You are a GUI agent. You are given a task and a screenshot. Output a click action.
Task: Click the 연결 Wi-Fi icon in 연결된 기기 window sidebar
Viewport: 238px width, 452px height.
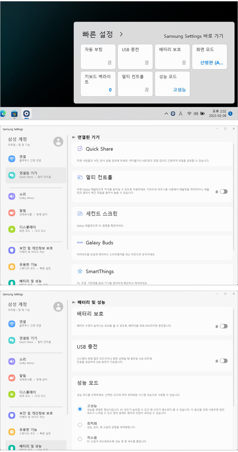click(12, 159)
